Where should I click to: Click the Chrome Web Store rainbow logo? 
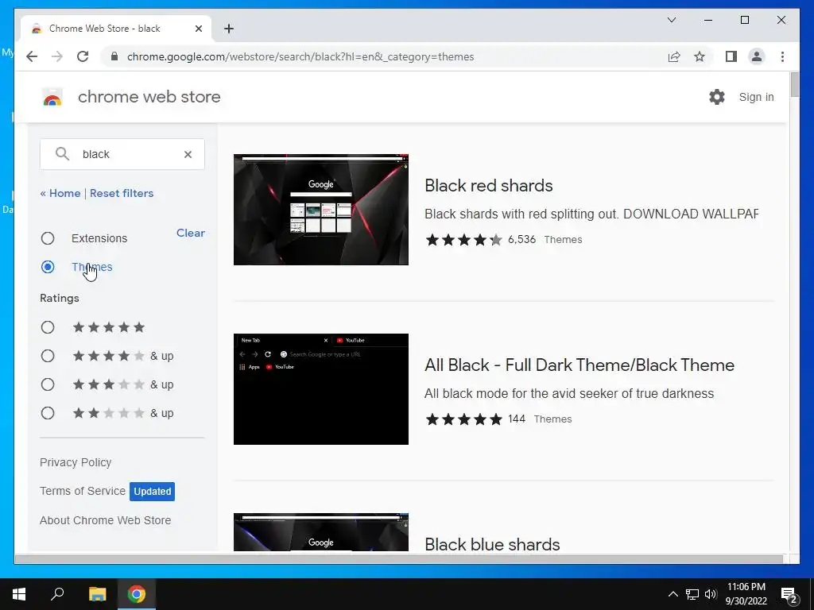tap(52, 97)
